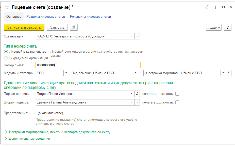
Task: Click the Представление text field
Action: [88, 113]
